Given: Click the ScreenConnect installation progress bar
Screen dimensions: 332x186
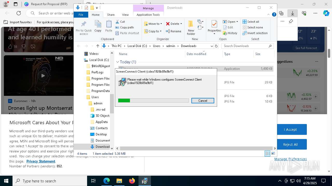Looking at the screenshot, I should [x=153, y=100].
